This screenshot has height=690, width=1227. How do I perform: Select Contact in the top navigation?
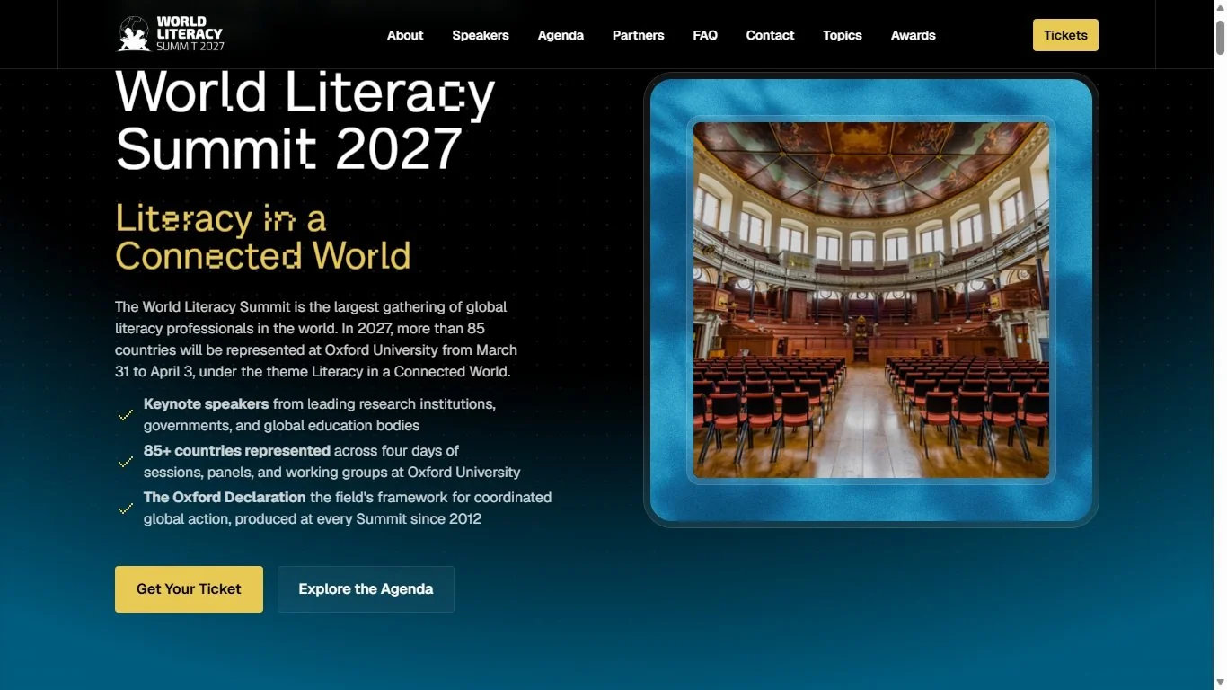point(770,35)
